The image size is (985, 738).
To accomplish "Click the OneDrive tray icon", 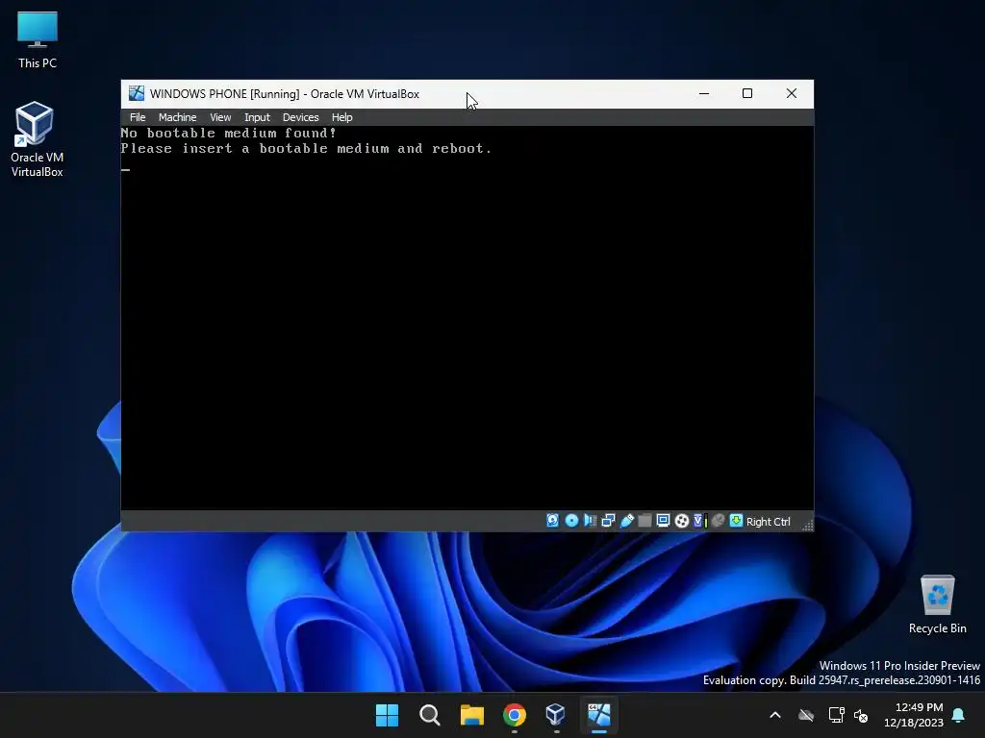I will coord(806,715).
